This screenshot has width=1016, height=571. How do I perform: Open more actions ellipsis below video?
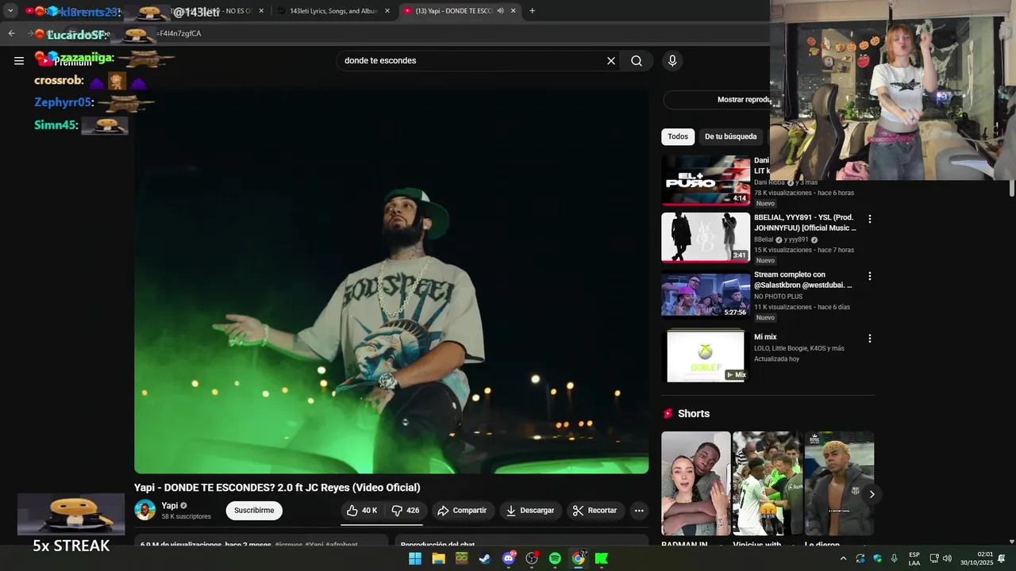(x=639, y=511)
